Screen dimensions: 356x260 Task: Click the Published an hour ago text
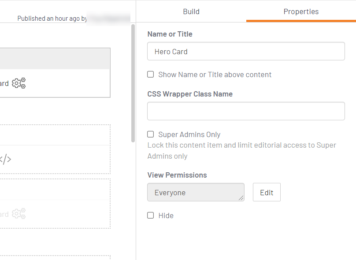pos(52,19)
